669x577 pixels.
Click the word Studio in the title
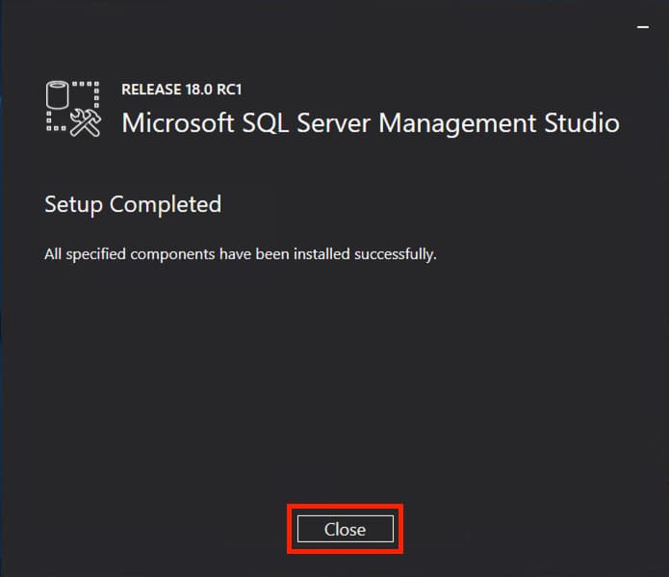click(x=583, y=123)
